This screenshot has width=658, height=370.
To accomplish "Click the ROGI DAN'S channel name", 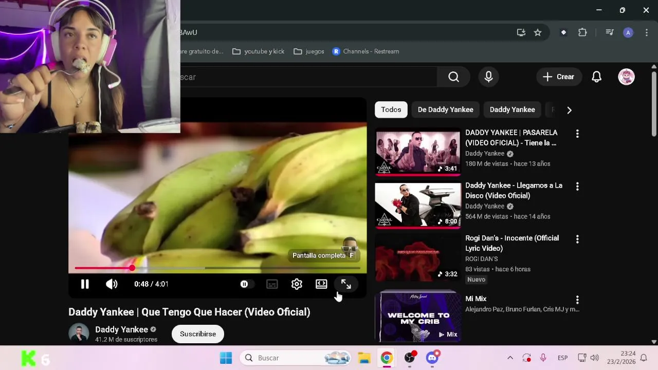I will click(x=482, y=259).
